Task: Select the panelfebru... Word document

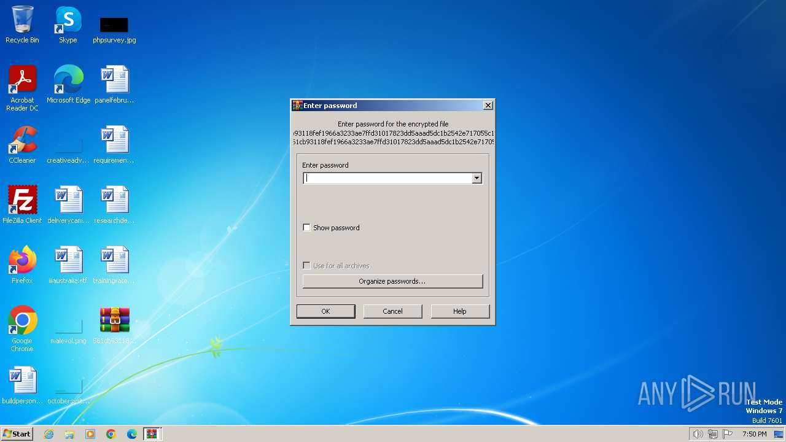Action: 114,85
